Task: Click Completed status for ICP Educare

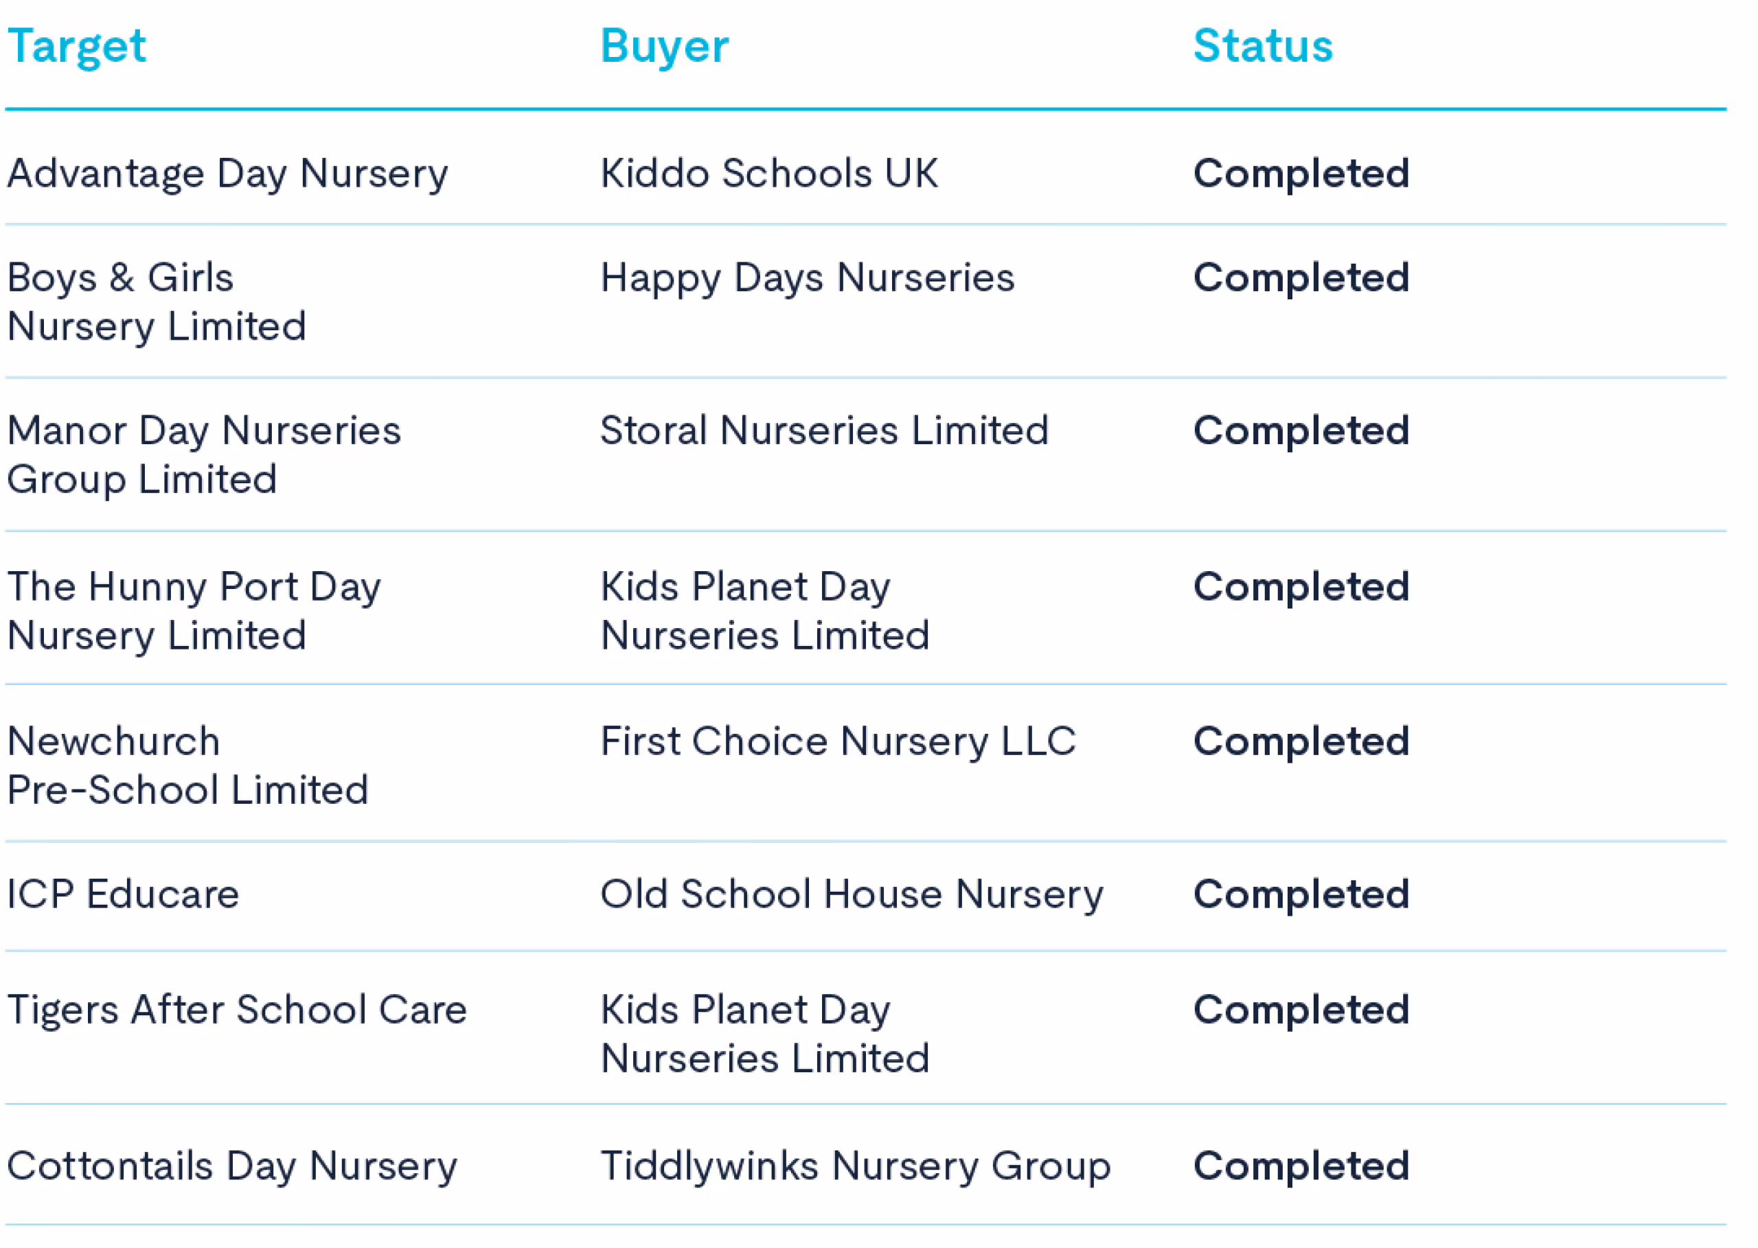Action: [1301, 896]
